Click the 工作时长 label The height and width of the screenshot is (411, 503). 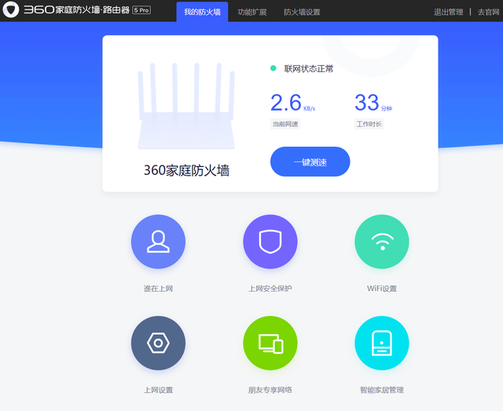point(369,124)
